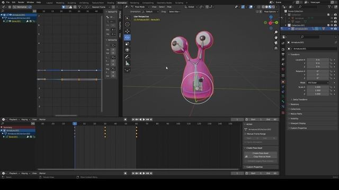Open the Bone properties tab
339x190 pixels.
(283, 101)
